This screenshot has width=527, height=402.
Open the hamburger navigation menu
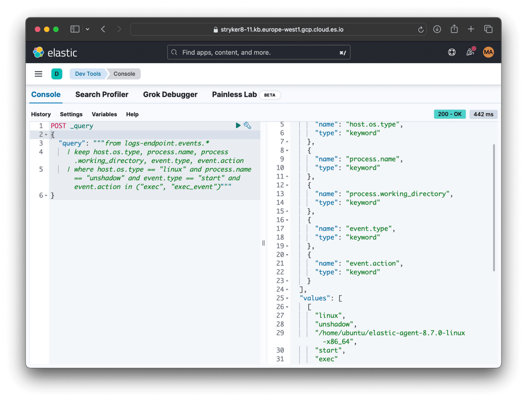coord(38,74)
